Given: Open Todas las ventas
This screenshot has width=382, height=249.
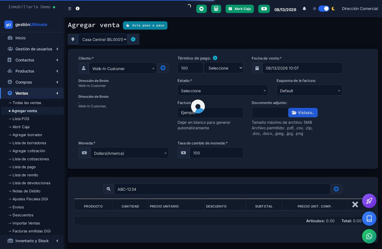Looking at the screenshot, I should [x=27, y=103].
